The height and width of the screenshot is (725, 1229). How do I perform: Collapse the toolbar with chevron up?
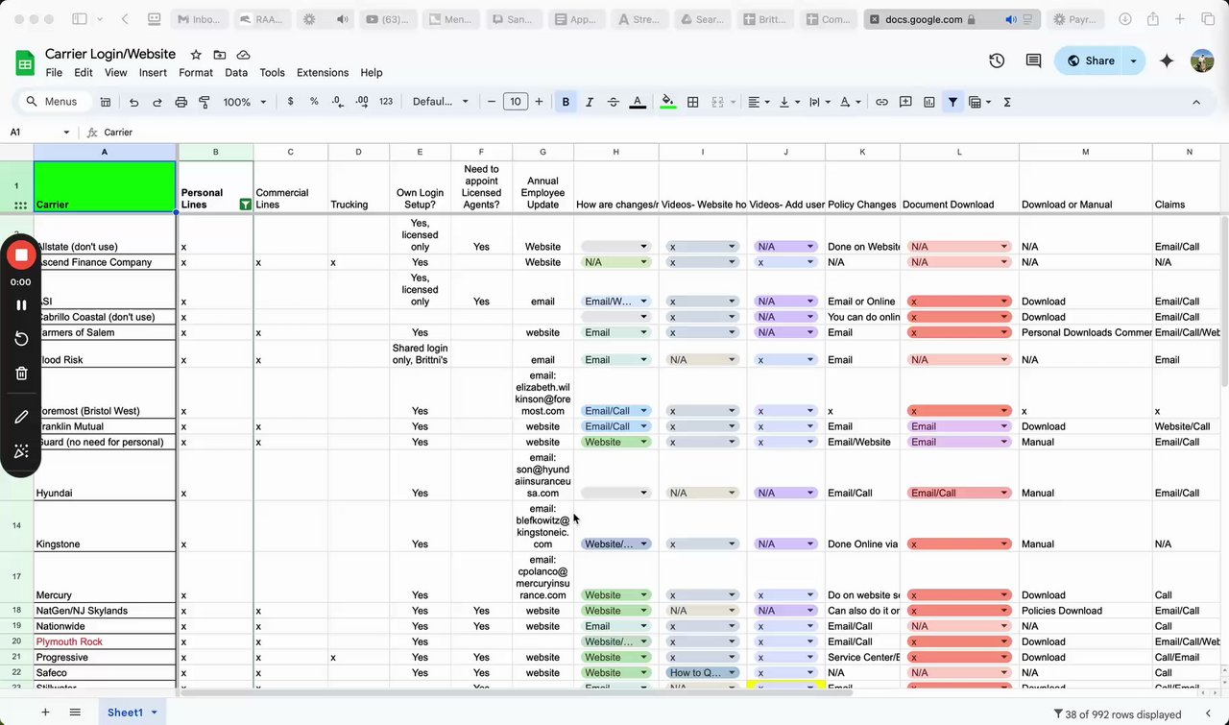tap(1196, 102)
